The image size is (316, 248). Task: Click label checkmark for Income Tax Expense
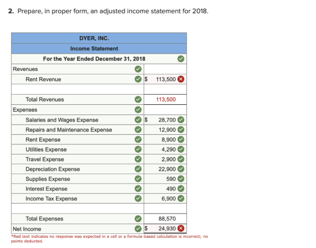[138, 198]
